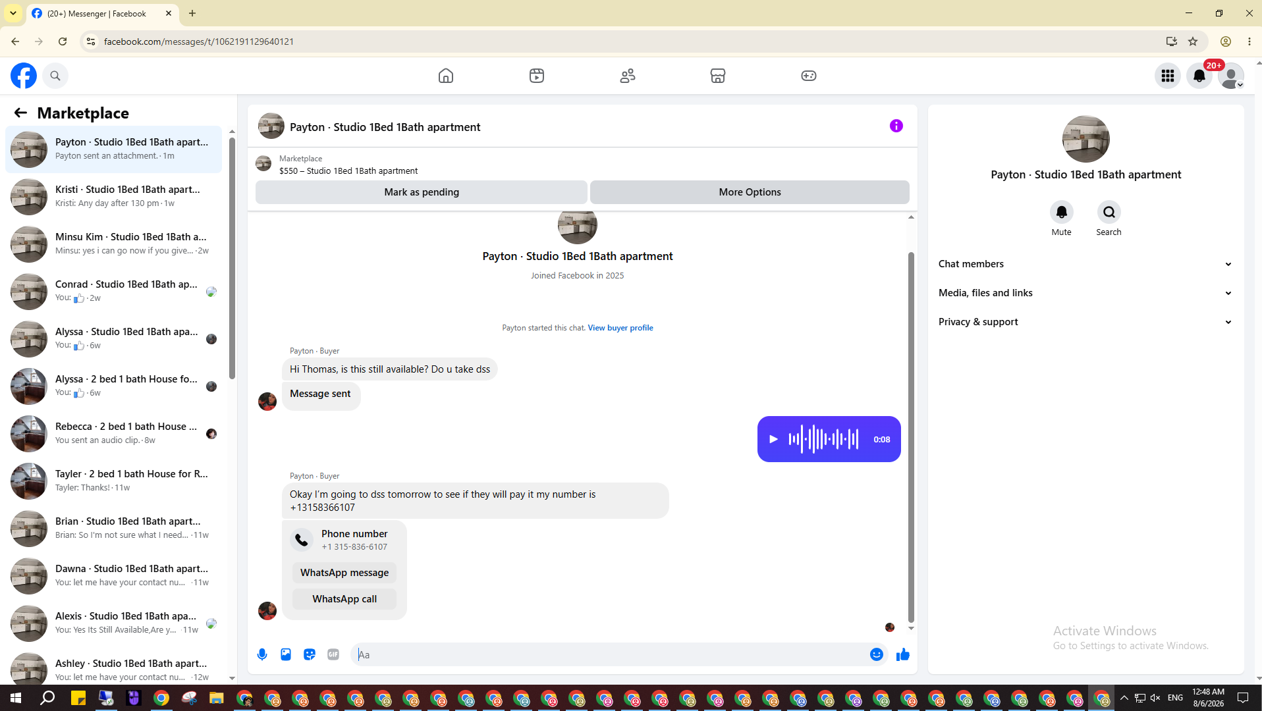Screen dimensions: 1262x711
Task: Open Alyssa Studio 1Bed 1Bath conversation
Action: pyautogui.click(x=113, y=339)
